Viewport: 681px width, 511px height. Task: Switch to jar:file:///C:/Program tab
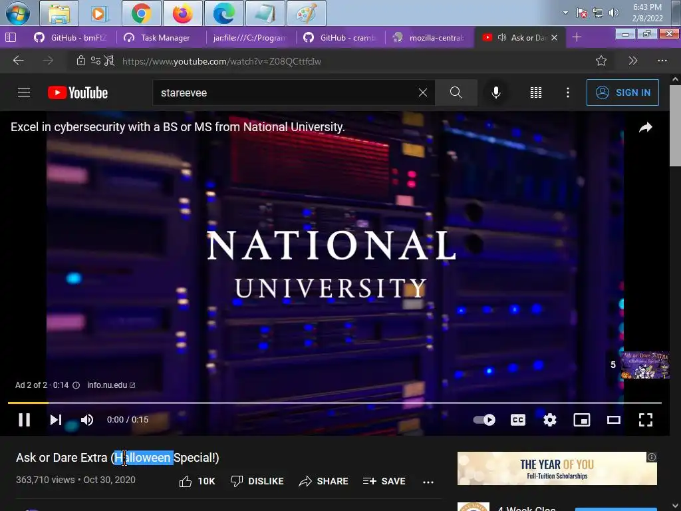tap(250, 38)
